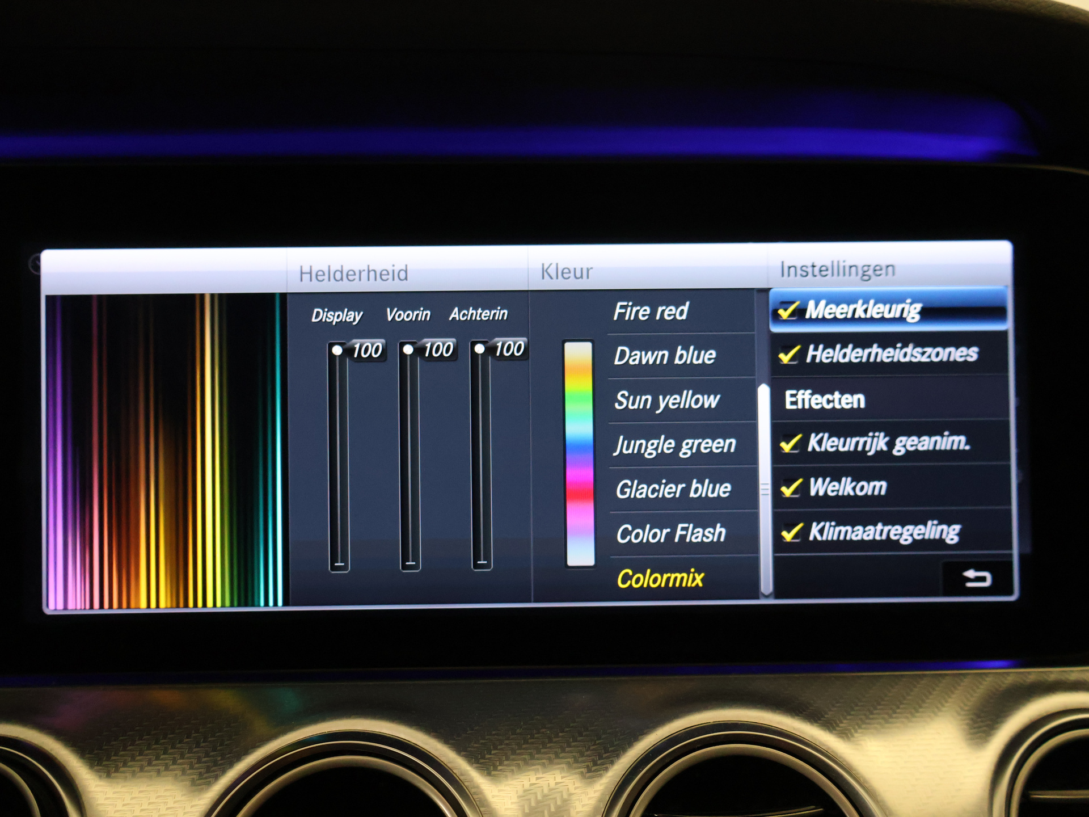Click the color list scrollbar
This screenshot has width=1089, height=817.
765,490
